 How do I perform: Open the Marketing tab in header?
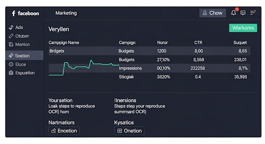click(x=66, y=13)
